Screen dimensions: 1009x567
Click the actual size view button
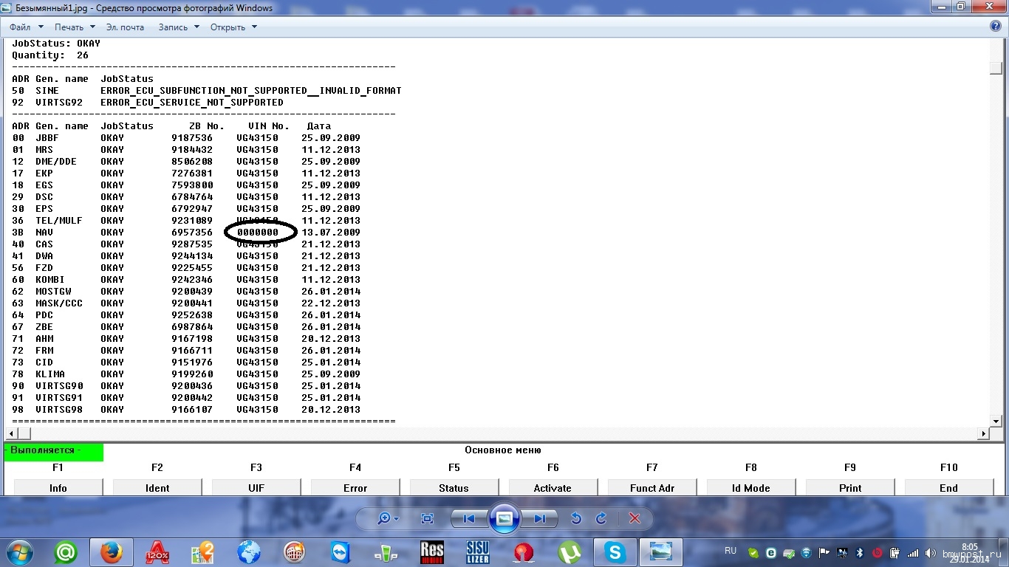click(427, 519)
